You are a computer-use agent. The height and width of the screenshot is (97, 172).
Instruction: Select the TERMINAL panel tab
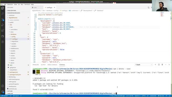pos(62,65)
